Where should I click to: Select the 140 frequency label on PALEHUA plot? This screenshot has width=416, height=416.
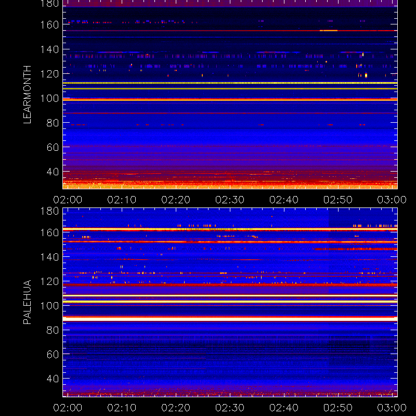(49, 257)
